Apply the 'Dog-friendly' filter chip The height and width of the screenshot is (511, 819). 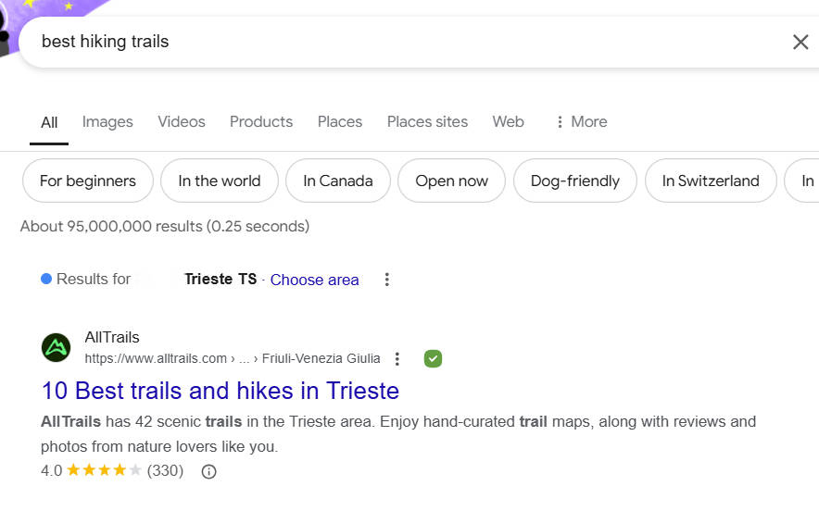tap(575, 181)
